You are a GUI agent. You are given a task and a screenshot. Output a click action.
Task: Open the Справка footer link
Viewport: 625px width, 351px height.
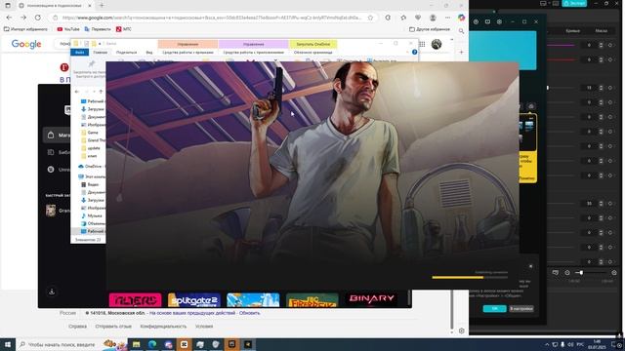77,327
